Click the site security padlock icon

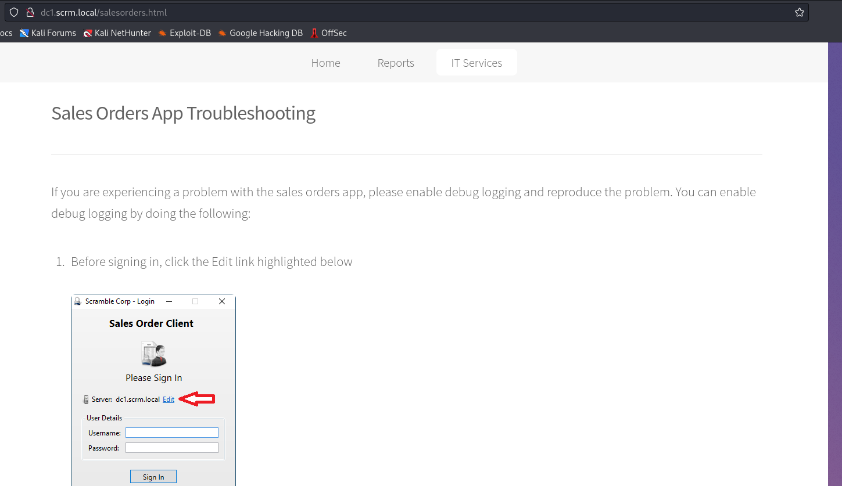pos(30,12)
